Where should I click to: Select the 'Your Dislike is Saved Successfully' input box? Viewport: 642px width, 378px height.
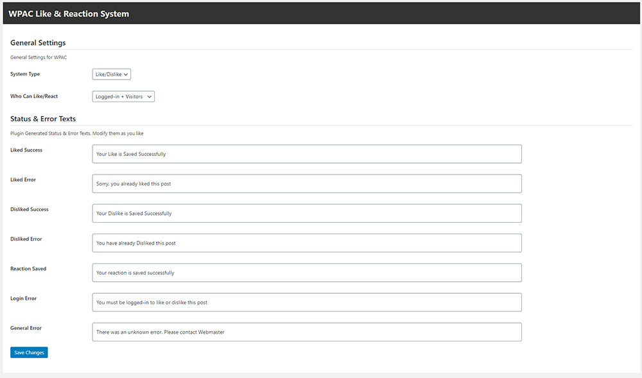point(307,213)
